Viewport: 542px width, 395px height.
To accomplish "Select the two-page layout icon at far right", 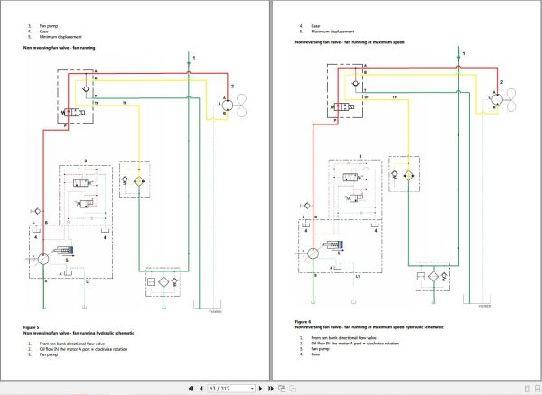I will 537,389.
